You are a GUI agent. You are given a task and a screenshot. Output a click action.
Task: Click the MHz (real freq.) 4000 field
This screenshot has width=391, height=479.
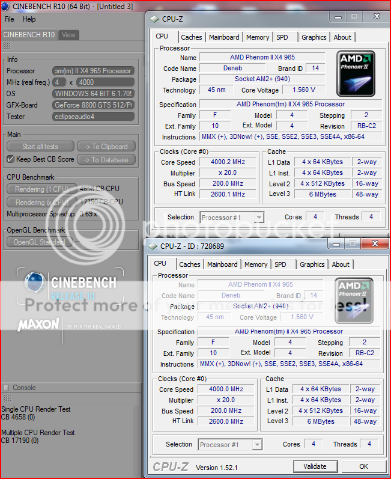pos(106,82)
